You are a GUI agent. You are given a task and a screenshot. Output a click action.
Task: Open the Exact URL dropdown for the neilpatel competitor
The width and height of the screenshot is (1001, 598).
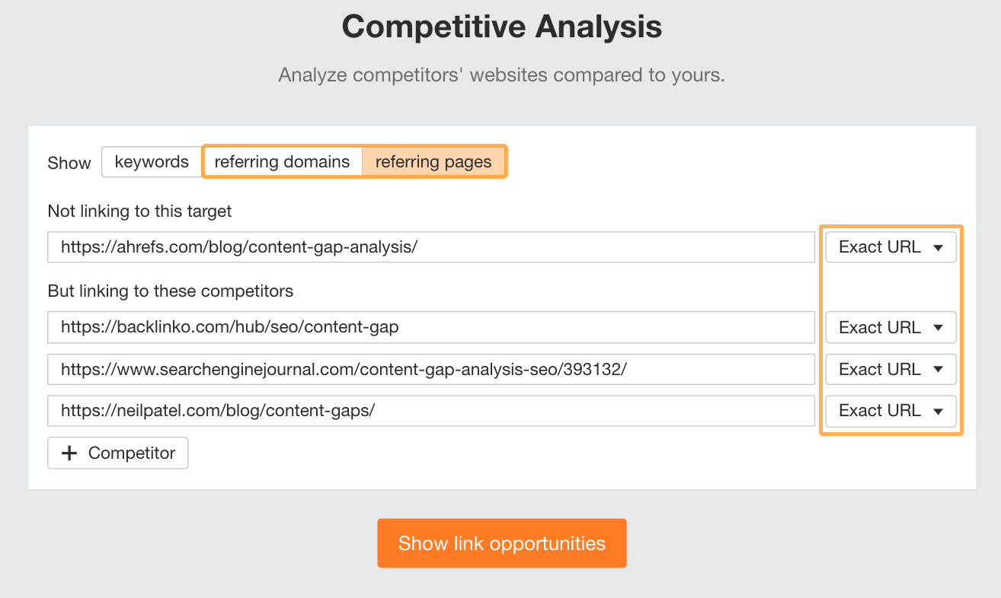click(x=891, y=411)
